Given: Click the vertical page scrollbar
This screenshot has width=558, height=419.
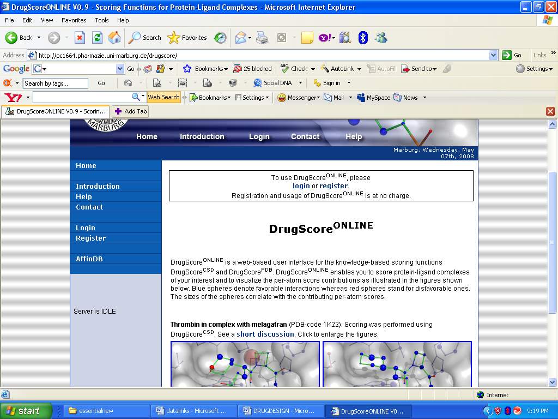Looking at the screenshot, I should point(552,242).
